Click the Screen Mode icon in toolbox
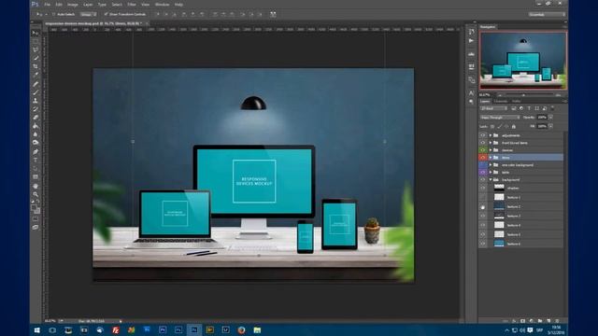Image resolution: width=598 pixels, height=336 pixels. 36,228
